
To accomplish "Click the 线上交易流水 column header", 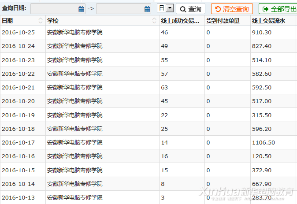I will 269,21.
